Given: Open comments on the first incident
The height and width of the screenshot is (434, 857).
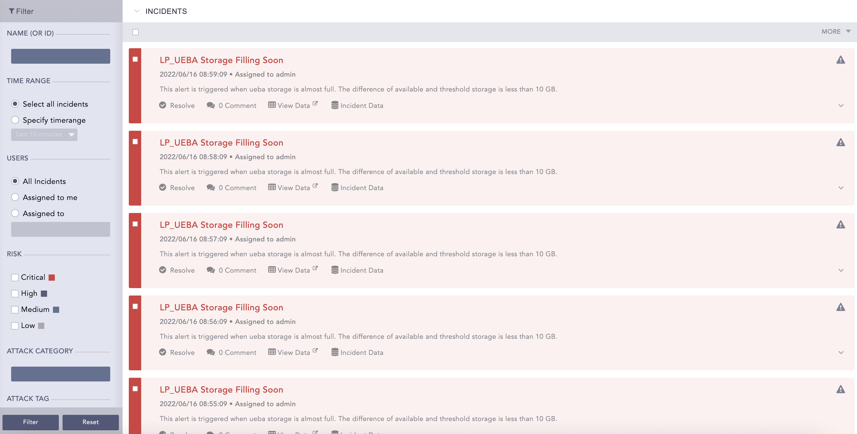Looking at the screenshot, I should [232, 105].
